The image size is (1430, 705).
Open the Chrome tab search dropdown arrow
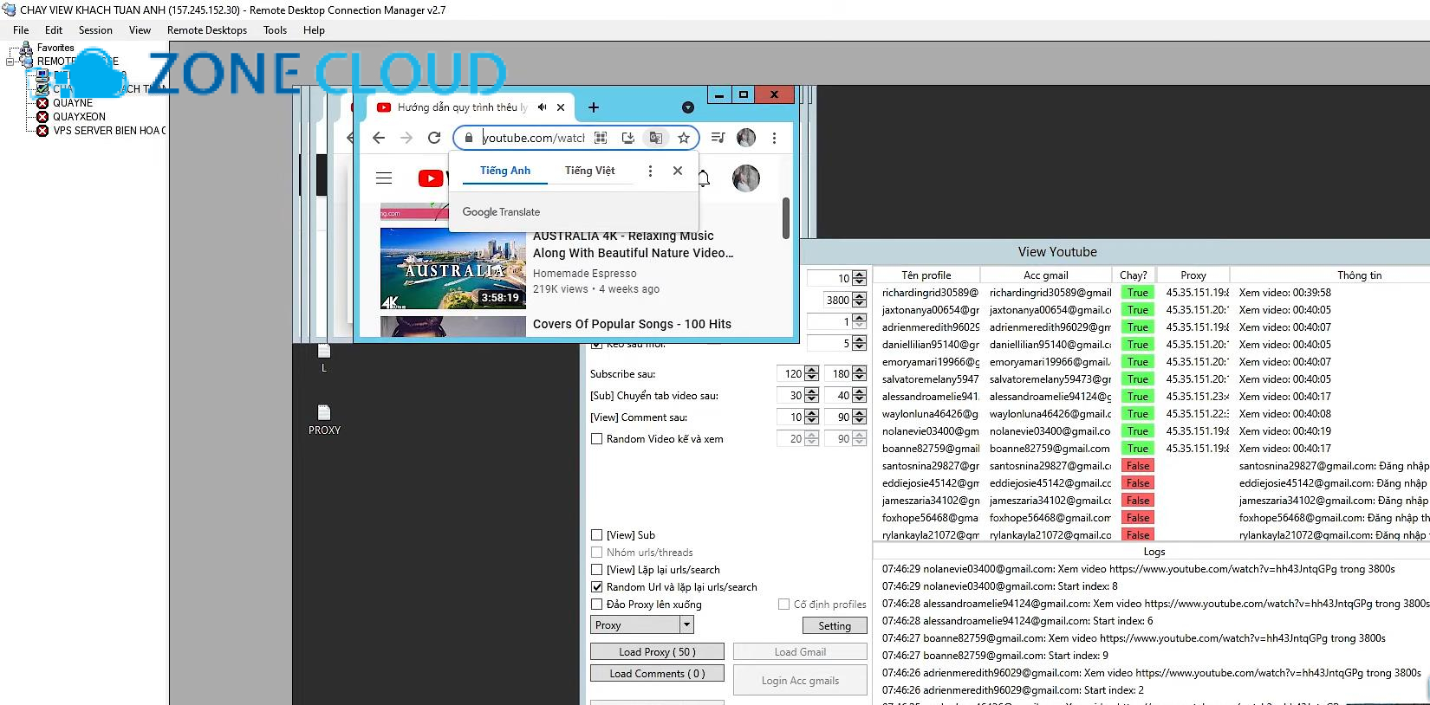tap(688, 107)
